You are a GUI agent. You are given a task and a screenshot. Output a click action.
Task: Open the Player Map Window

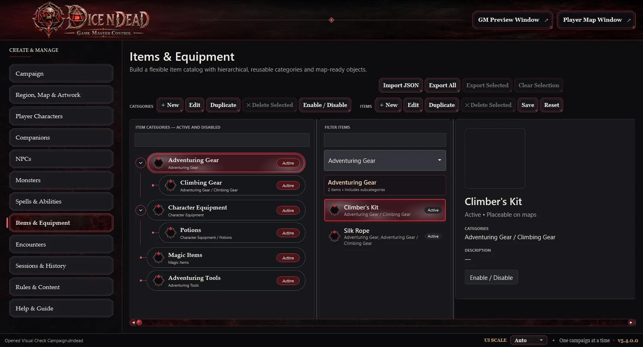coord(596,20)
